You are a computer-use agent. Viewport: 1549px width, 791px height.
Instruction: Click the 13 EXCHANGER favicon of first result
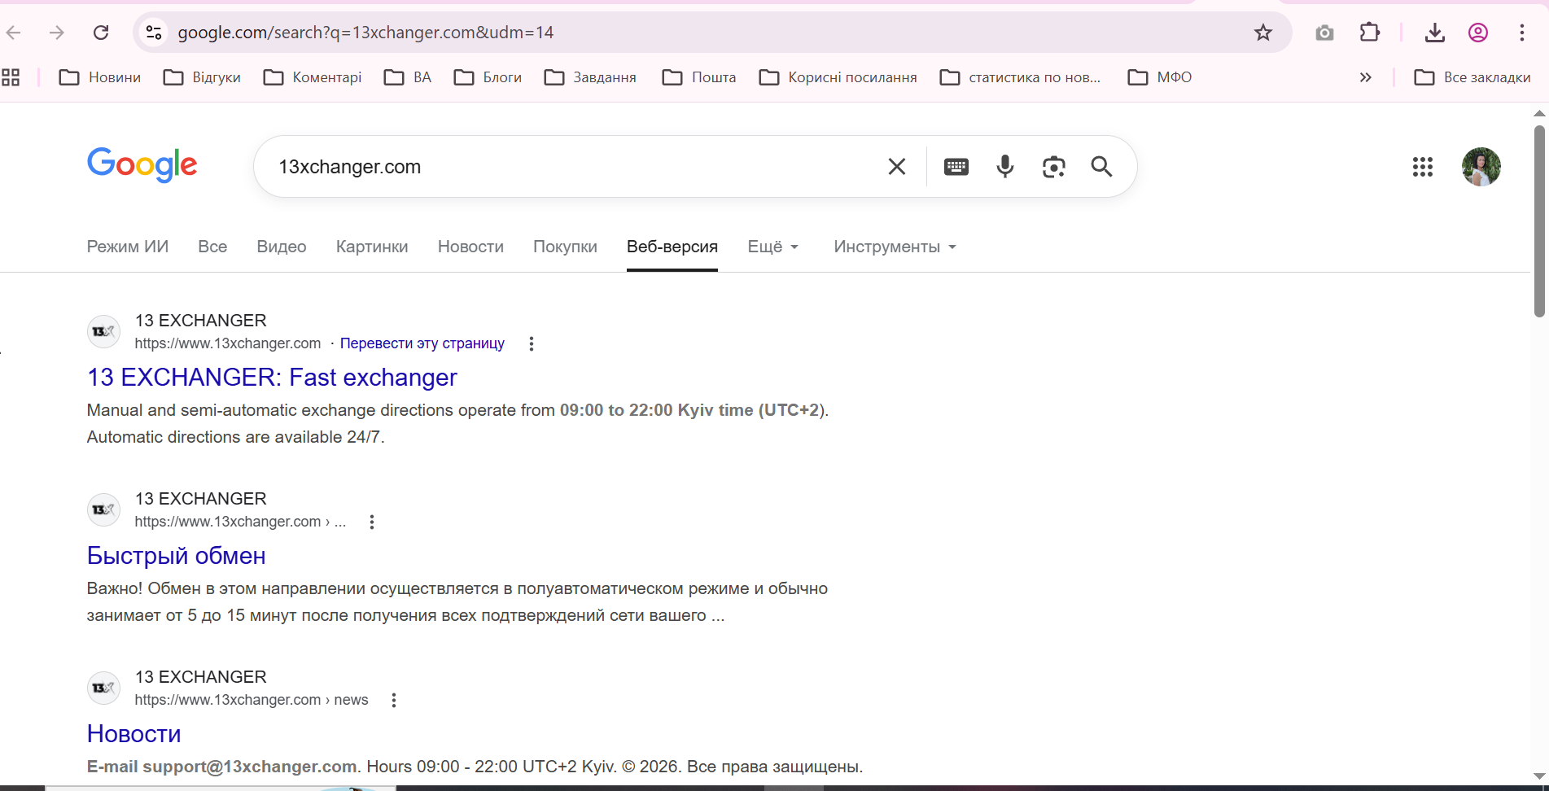point(103,331)
